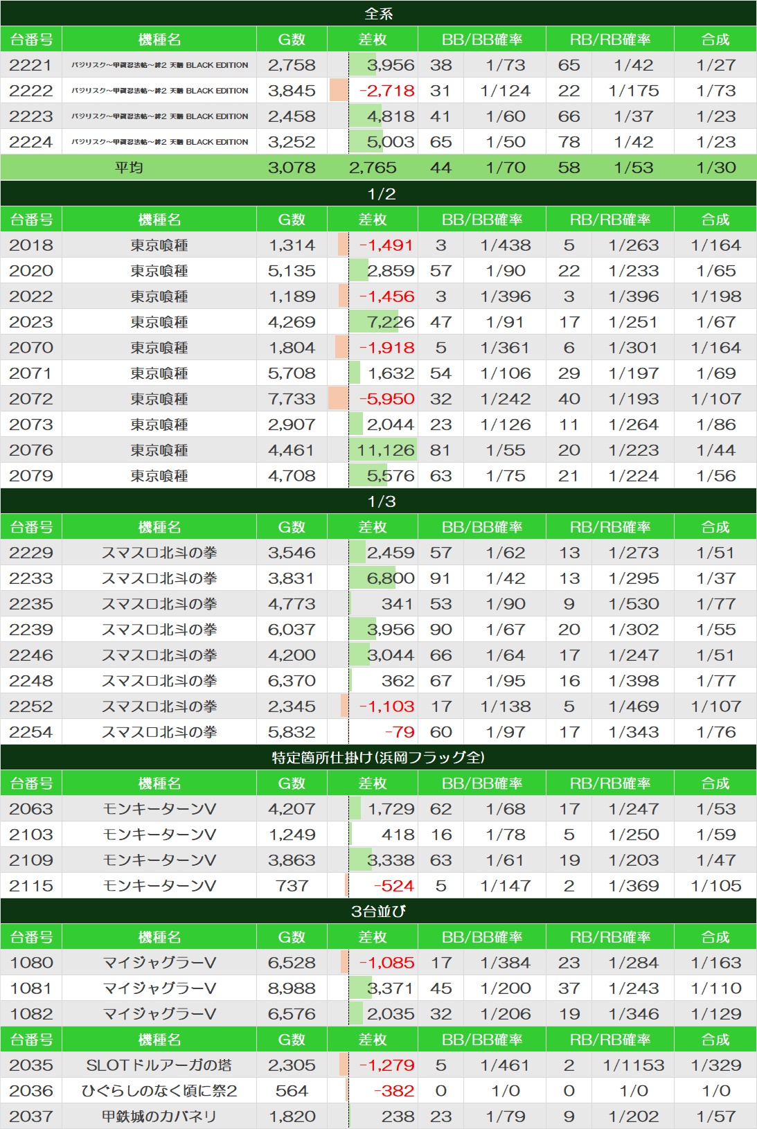Click machine number 2018
The width and height of the screenshot is (757, 1129).
(x=31, y=245)
